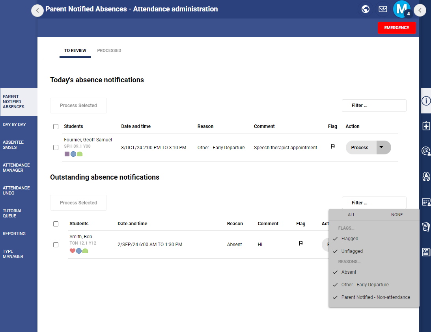Select NONE in the filter menu

point(397,215)
